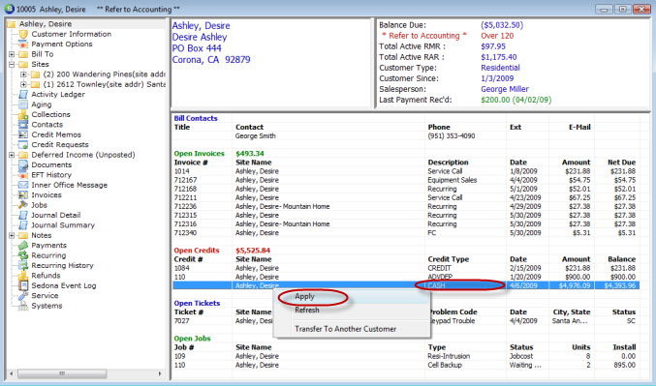
Task: Expand the Notes tree node
Action: pyautogui.click(x=12, y=235)
